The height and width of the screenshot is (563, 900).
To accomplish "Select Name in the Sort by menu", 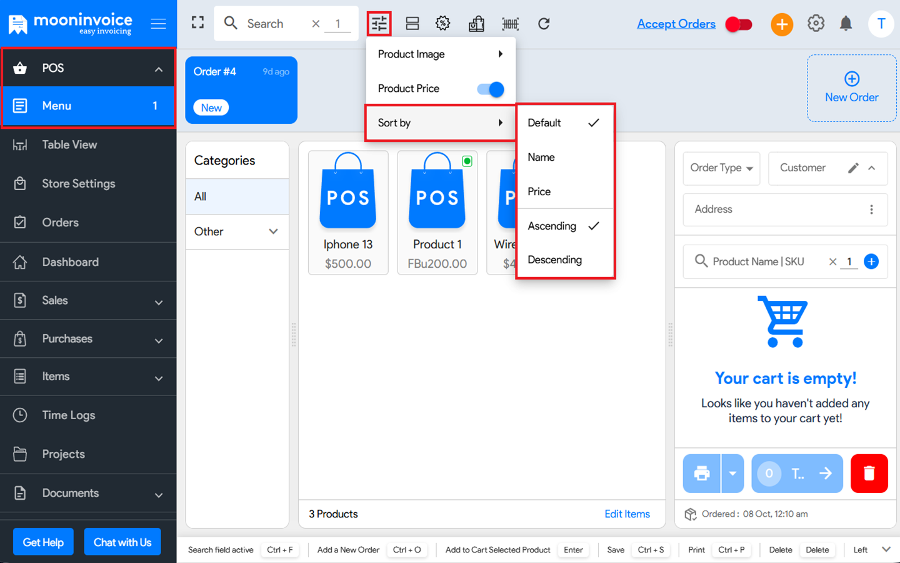I will 541,157.
